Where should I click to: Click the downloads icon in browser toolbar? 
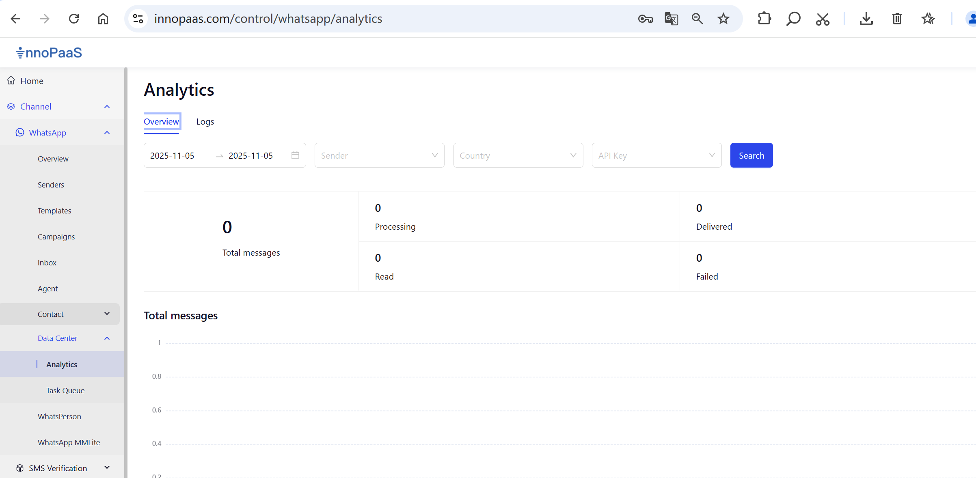866,19
